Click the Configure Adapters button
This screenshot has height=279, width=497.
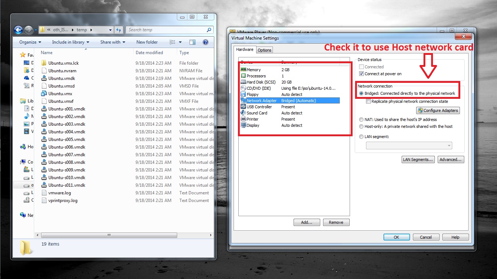(438, 110)
